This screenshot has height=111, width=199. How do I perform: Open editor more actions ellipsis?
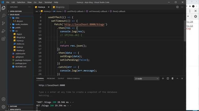(x=182, y=7)
